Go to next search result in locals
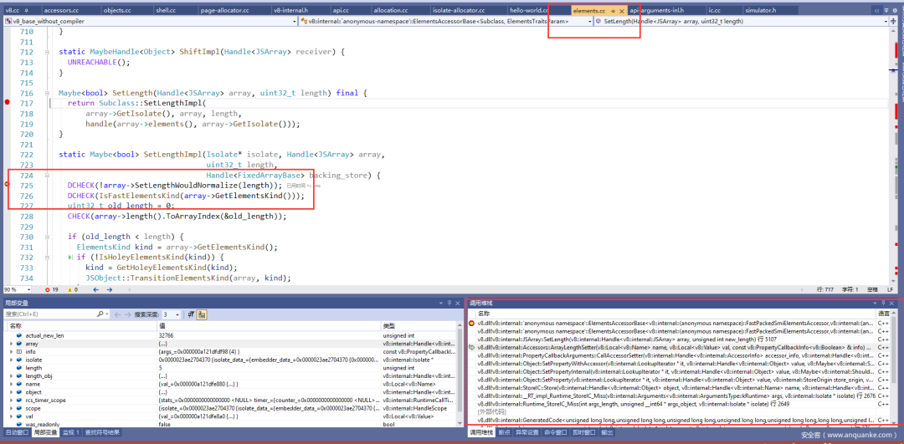This screenshot has width=904, height=444. coord(127,314)
